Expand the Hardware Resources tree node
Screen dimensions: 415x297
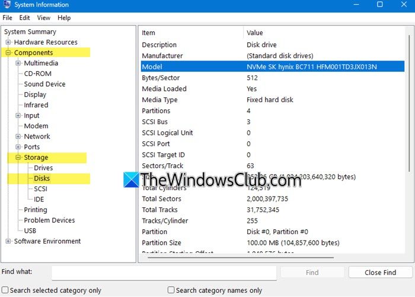[x=8, y=42]
